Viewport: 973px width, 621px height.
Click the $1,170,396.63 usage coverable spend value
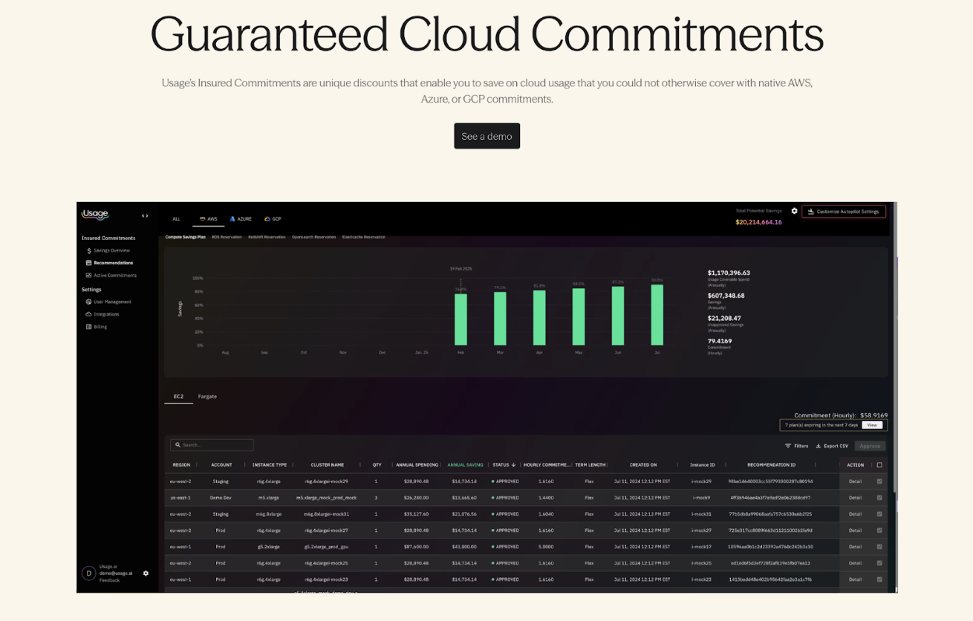tap(729, 273)
